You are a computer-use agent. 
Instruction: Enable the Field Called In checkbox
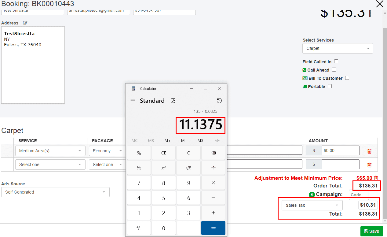click(336, 61)
